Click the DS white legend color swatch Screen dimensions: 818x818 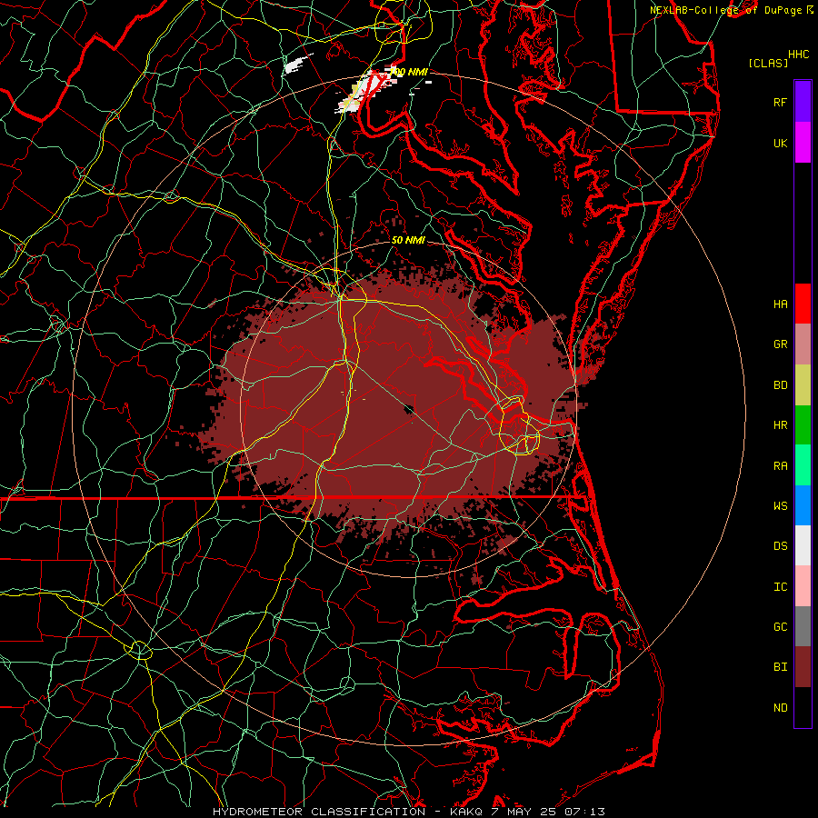pyautogui.click(x=803, y=545)
